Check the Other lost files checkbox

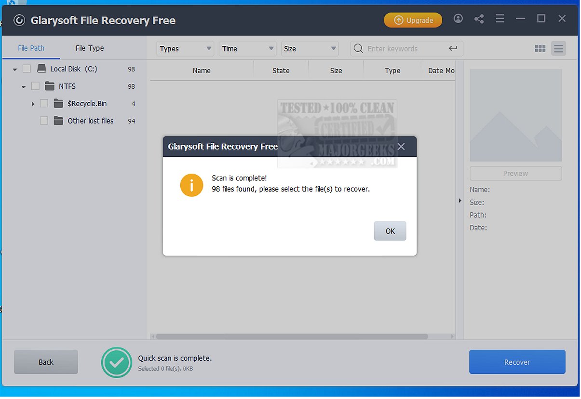point(44,121)
